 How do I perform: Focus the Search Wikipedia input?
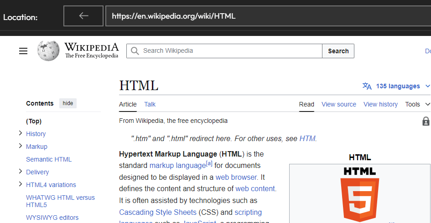pos(224,51)
